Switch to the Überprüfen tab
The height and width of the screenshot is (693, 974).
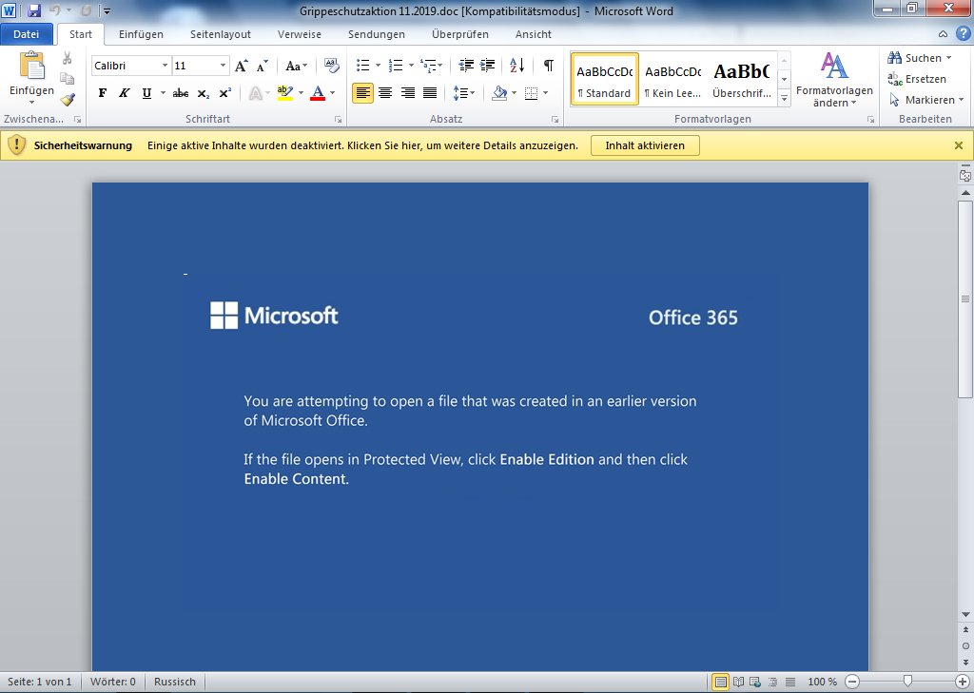[x=460, y=34]
